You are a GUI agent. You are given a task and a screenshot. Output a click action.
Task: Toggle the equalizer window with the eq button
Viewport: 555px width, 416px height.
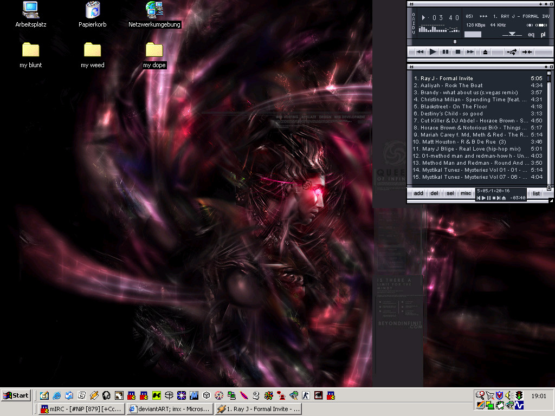[531, 34]
